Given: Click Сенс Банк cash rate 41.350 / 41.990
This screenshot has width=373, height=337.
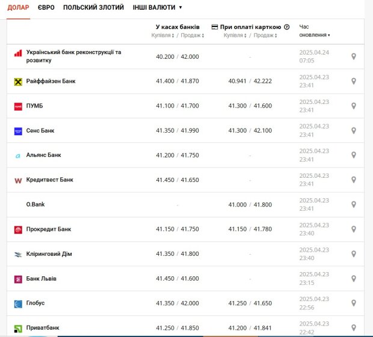Looking at the screenshot, I should pos(177,130).
